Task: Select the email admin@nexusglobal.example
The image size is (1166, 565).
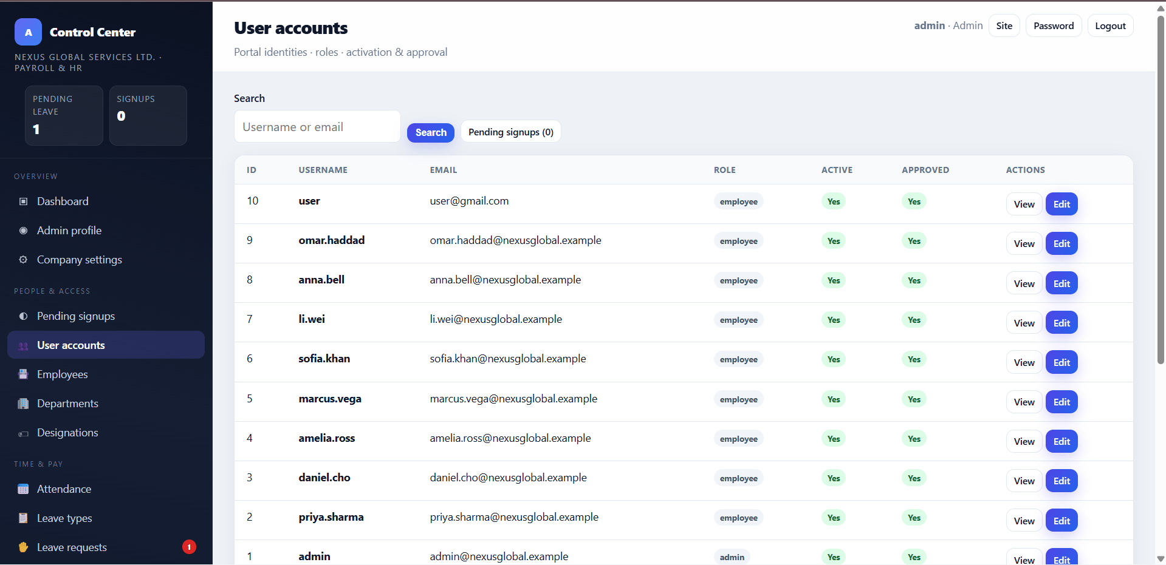Action: pyautogui.click(x=499, y=557)
